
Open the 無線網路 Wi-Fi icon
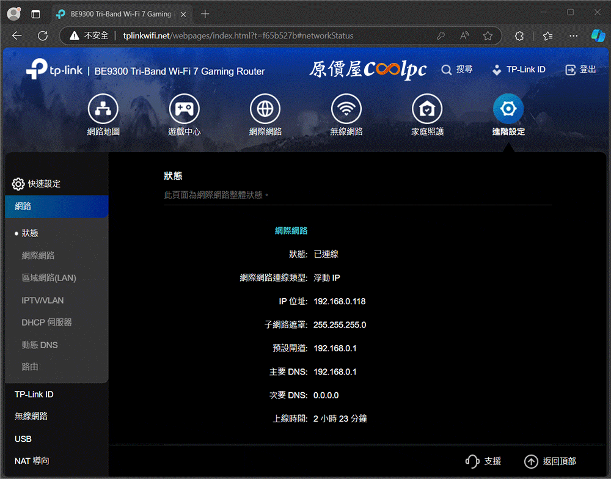click(x=346, y=109)
